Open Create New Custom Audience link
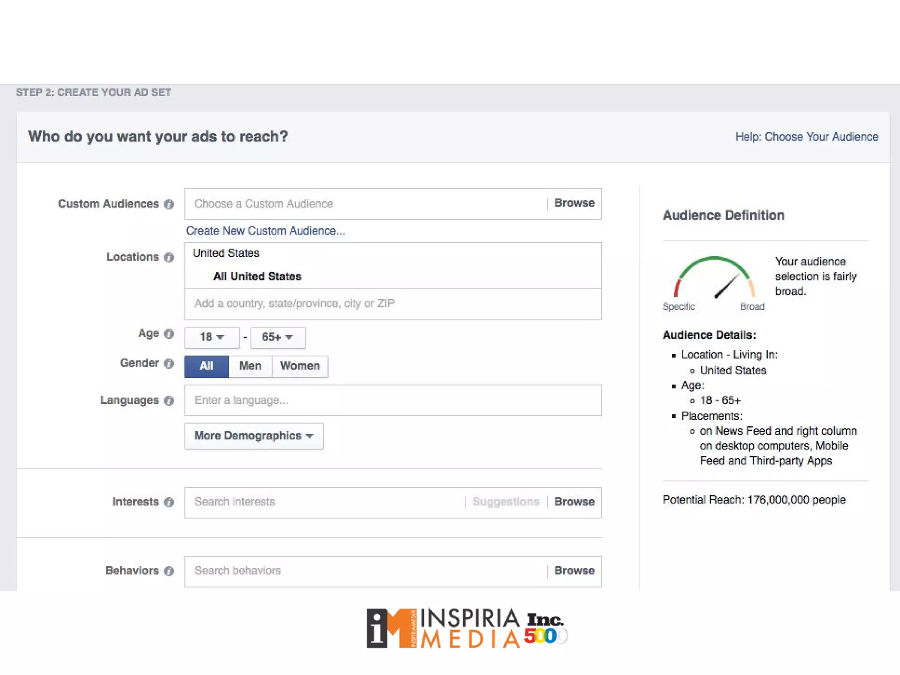 pos(265,231)
